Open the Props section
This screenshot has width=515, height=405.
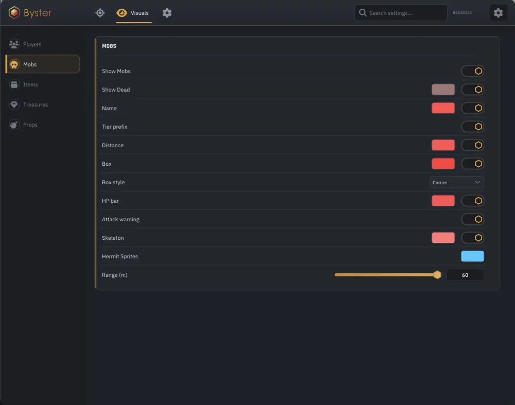[x=43, y=125]
